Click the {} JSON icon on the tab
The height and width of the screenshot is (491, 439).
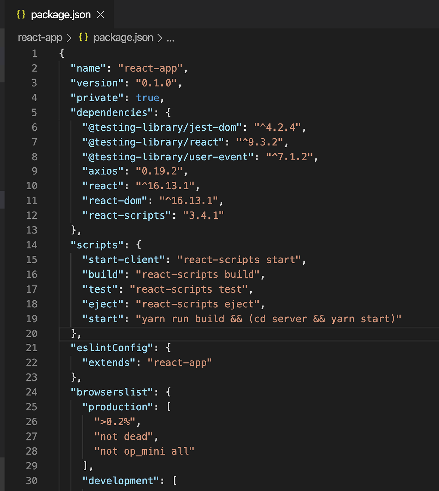(x=21, y=14)
